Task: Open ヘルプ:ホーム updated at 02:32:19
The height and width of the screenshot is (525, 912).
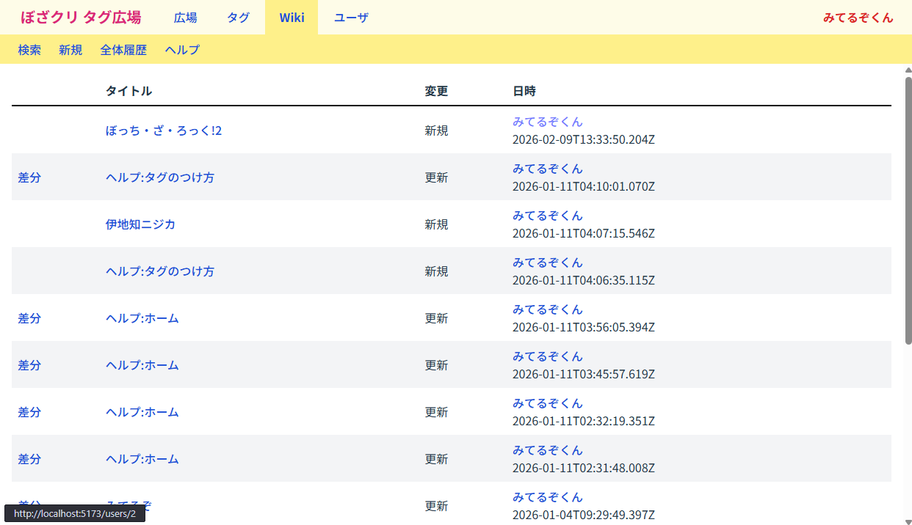Action: click(142, 412)
